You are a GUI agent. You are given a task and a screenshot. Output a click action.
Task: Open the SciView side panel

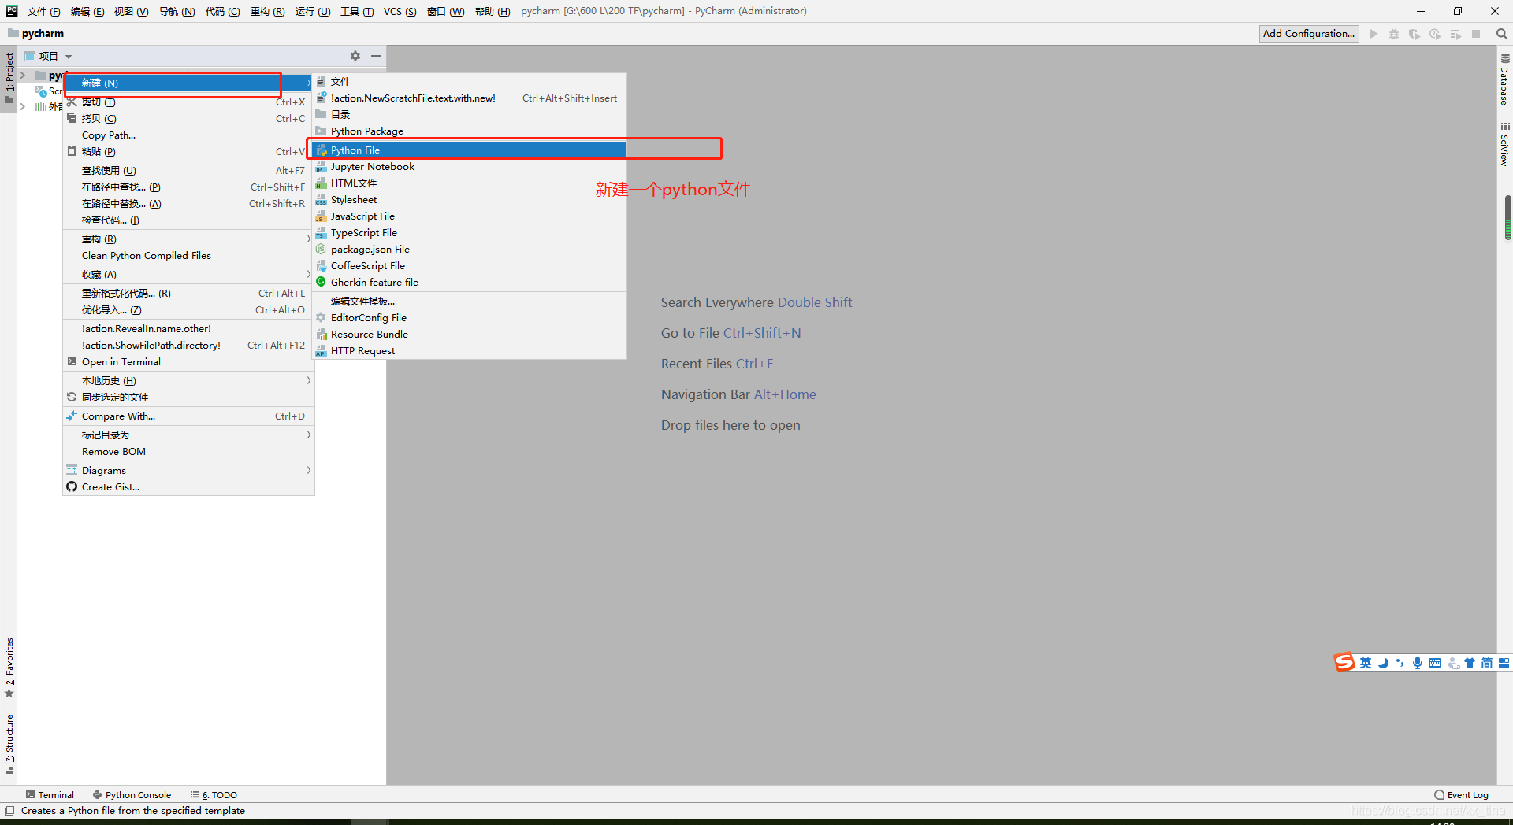coord(1504,145)
